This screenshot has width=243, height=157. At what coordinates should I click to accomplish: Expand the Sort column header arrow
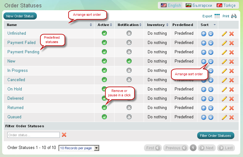click(215, 25)
